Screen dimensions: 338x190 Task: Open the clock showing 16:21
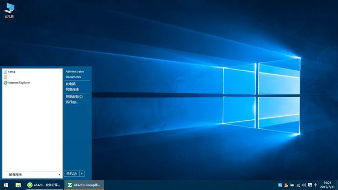tap(327, 185)
